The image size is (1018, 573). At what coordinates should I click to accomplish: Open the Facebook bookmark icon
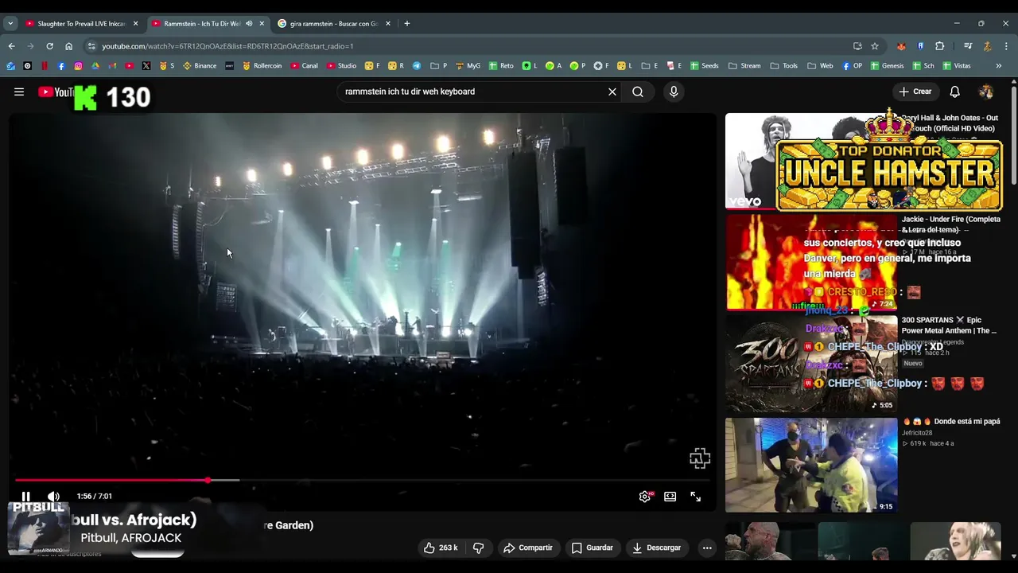click(61, 66)
